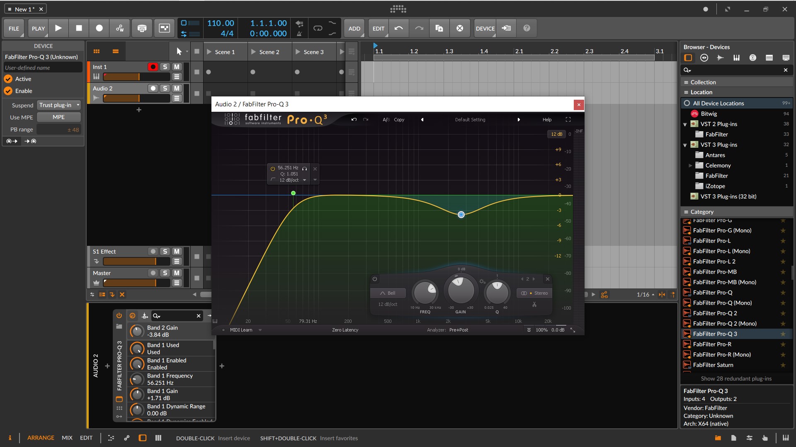Disable the Active checkbox for device
796x447 pixels.
8,79
